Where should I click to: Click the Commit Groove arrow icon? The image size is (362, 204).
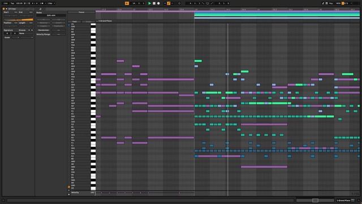click(x=32, y=30)
